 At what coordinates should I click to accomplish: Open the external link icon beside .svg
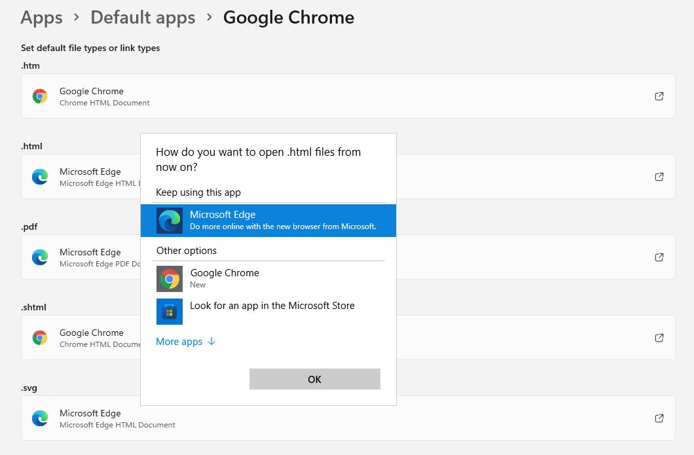[659, 418]
